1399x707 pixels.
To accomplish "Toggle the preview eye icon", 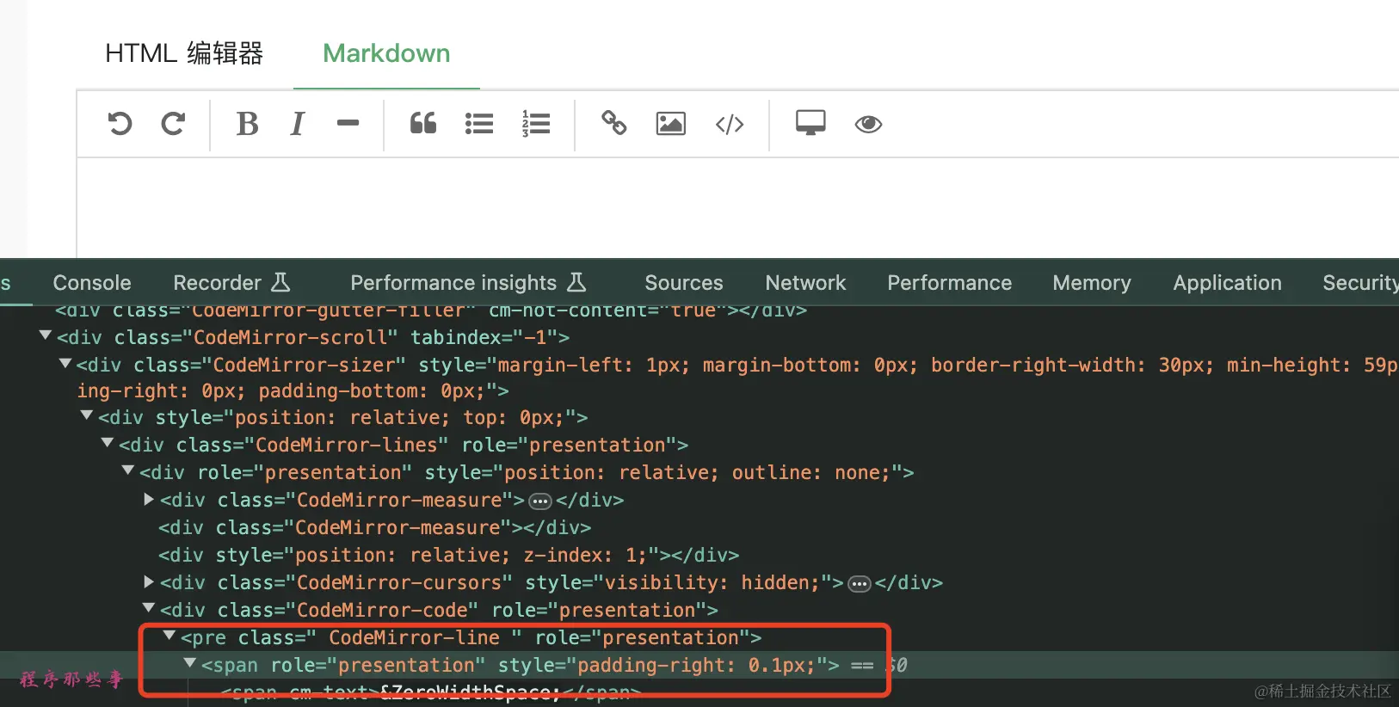I will click(868, 125).
